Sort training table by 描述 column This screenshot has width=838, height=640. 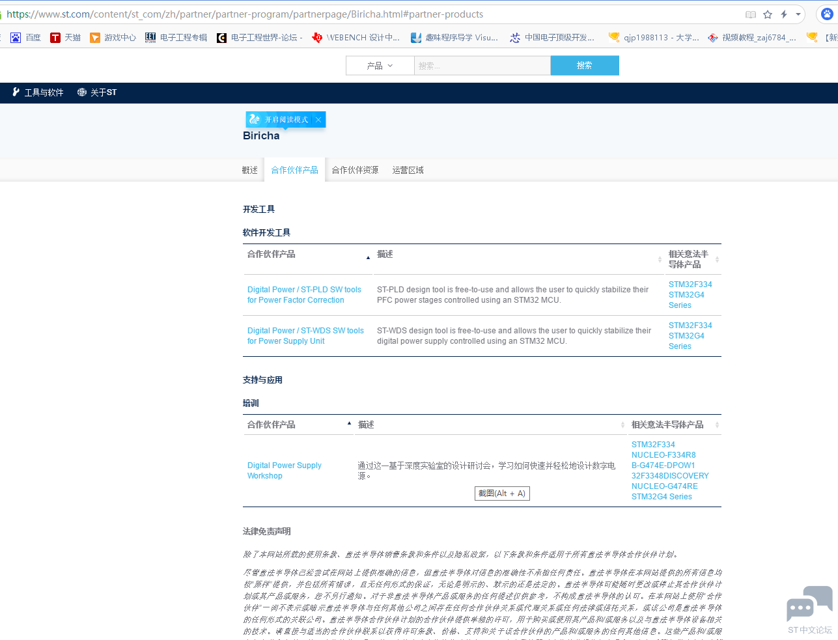coord(622,425)
